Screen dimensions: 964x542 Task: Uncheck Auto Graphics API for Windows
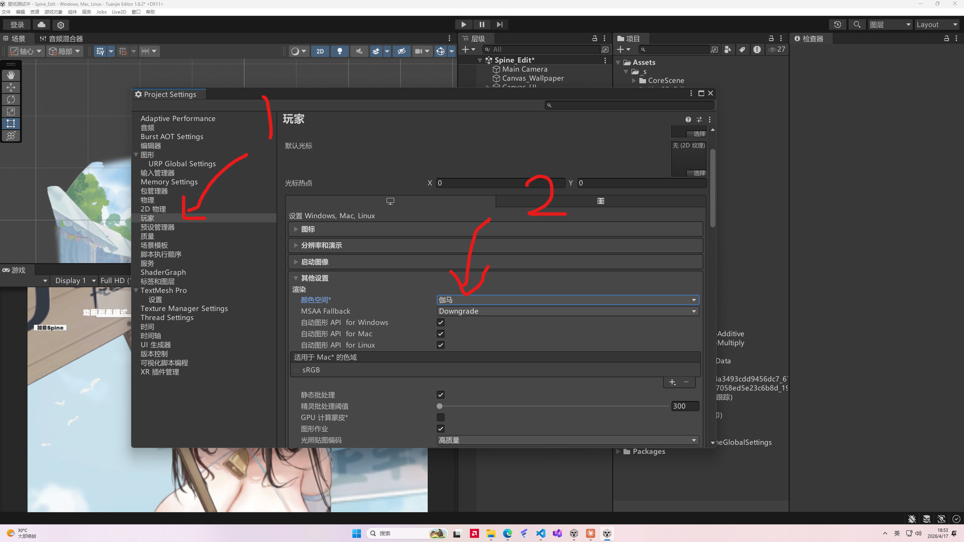440,323
